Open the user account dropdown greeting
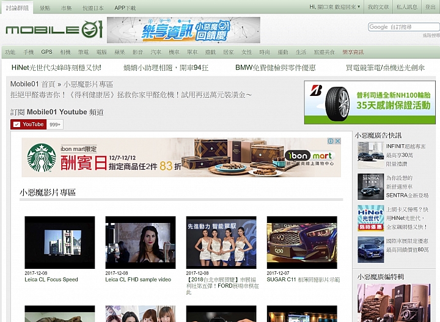The image size is (440, 322). 334,7
